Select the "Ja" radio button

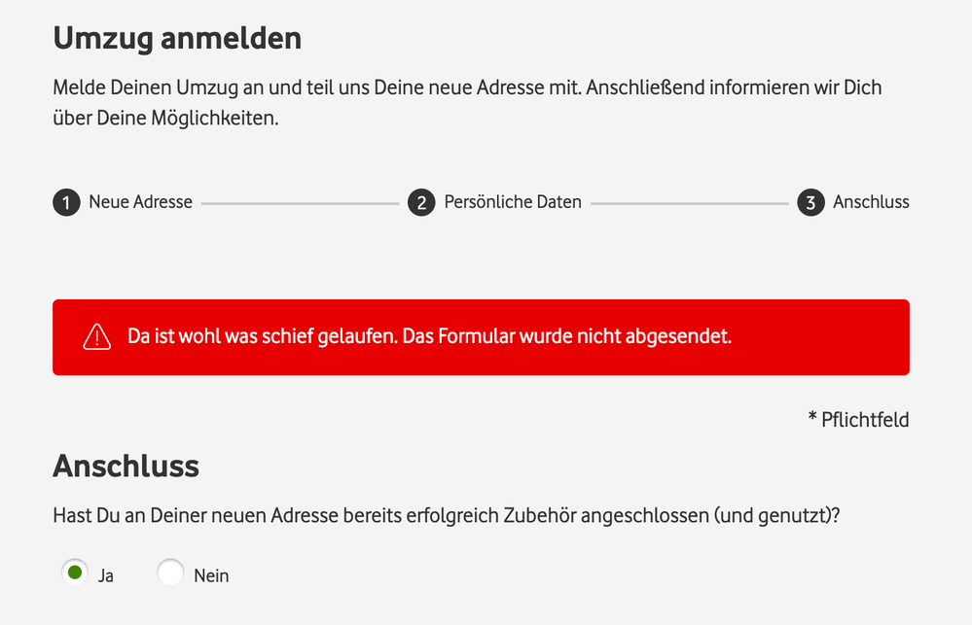click(75, 573)
